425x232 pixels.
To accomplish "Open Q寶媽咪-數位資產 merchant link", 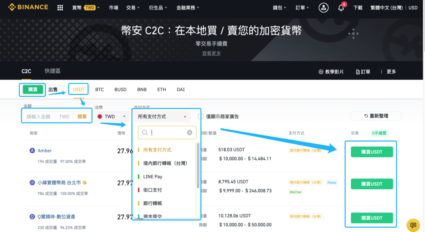I will [56, 217].
